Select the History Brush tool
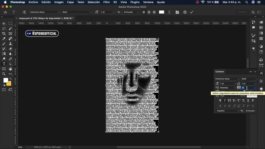The width and height of the screenshot is (265, 149). click(x=4, y=49)
